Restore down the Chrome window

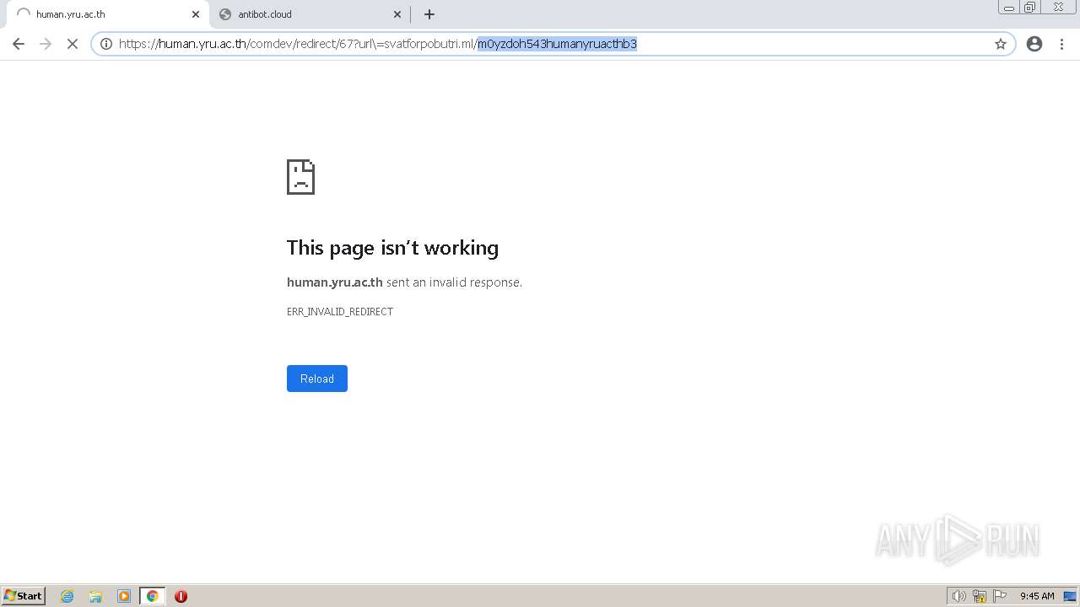coord(1030,8)
